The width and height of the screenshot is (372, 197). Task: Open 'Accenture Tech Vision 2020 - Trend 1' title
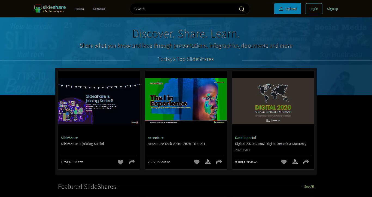pos(176,144)
